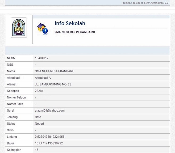
Task: Select the NPSN value 10404017
Action: [x=41, y=58]
